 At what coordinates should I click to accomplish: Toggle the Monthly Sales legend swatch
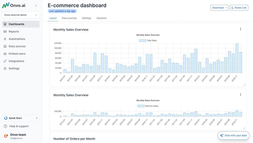click(141, 106)
